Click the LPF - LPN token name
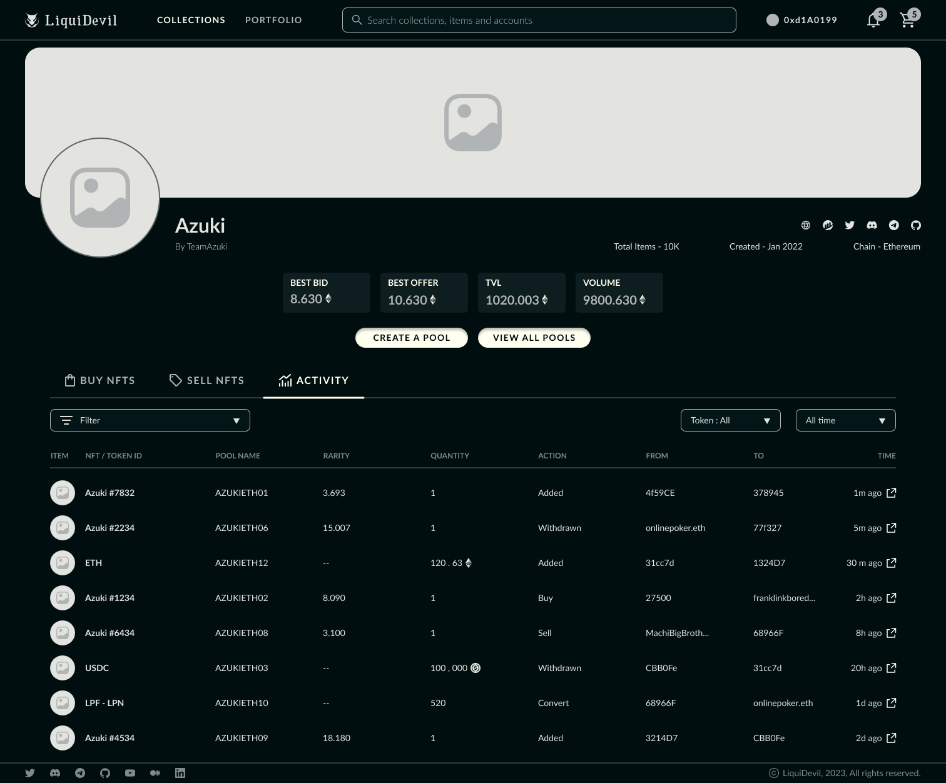The width and height of the screenshot is (946, 783). (x=104, y=703)
